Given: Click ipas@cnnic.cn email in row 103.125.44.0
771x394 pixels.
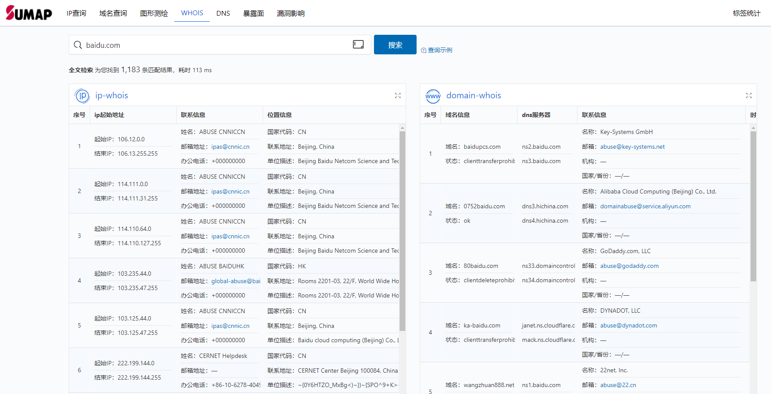Looking at the screenshot, I should tap(230, 326).
